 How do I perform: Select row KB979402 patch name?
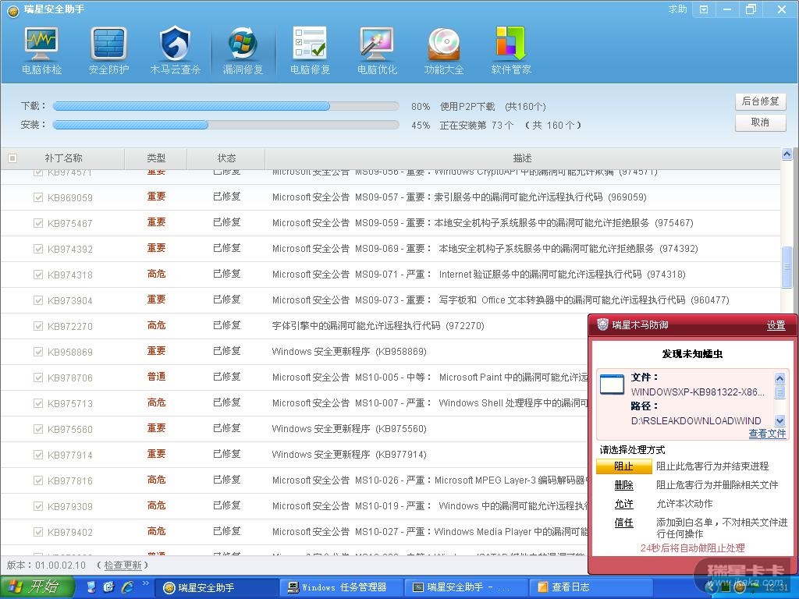(69, 532)
